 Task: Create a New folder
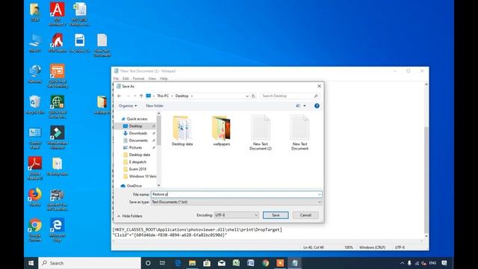[155, 105]
